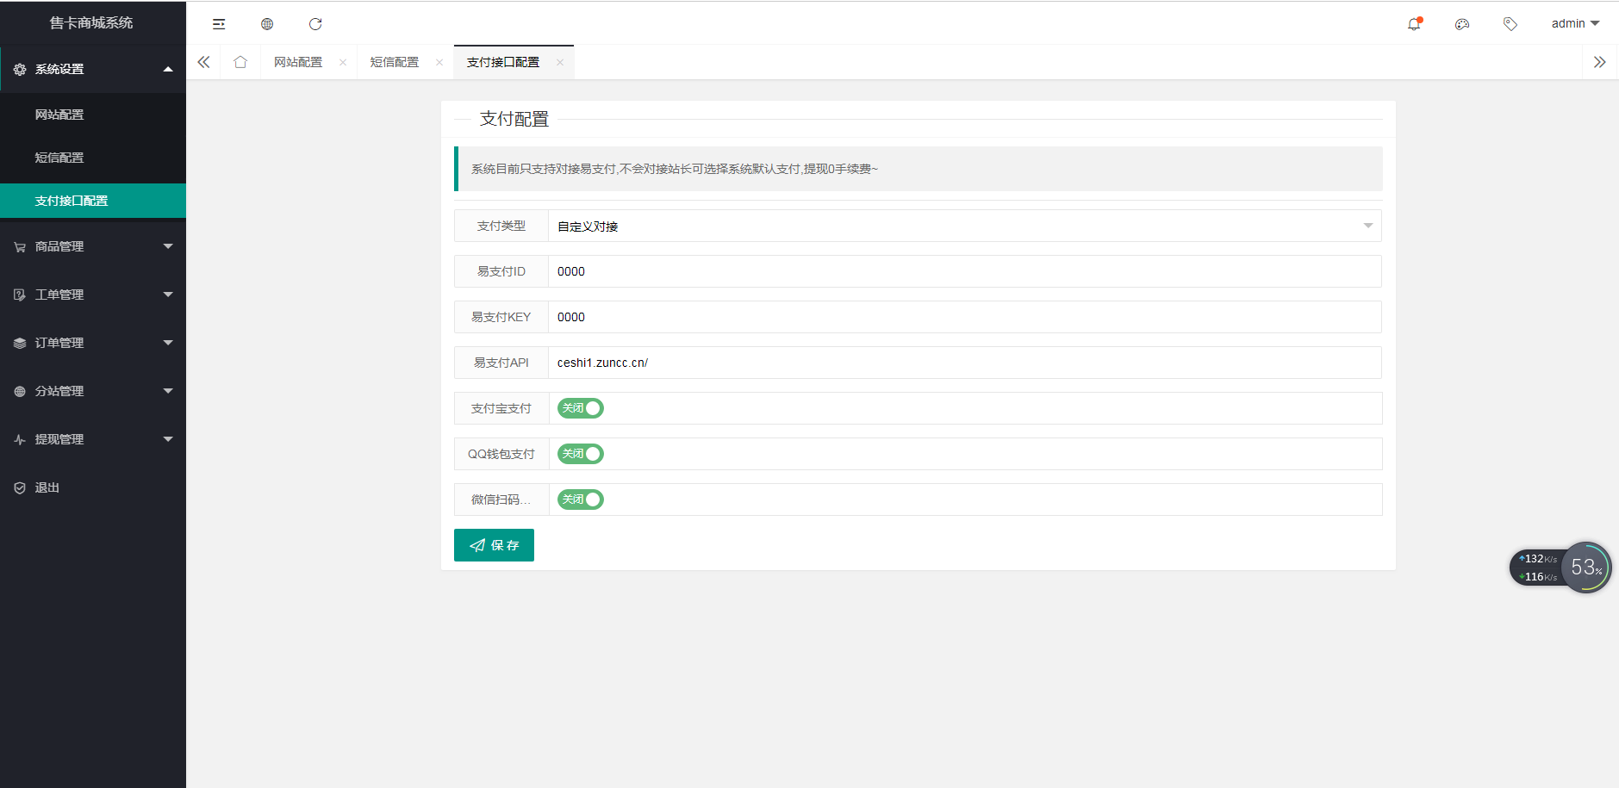Click the 售卡商城系统 logo title
The image size is (1619, 788).
coord(91,22)
